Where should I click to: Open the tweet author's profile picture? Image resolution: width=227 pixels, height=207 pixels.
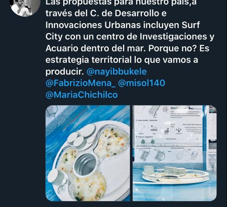click(25, 7)
